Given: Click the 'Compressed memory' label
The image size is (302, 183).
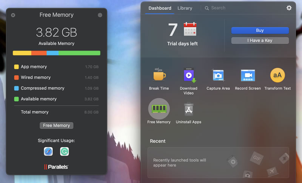Looking at the screenshot, I should pos(43,88).
